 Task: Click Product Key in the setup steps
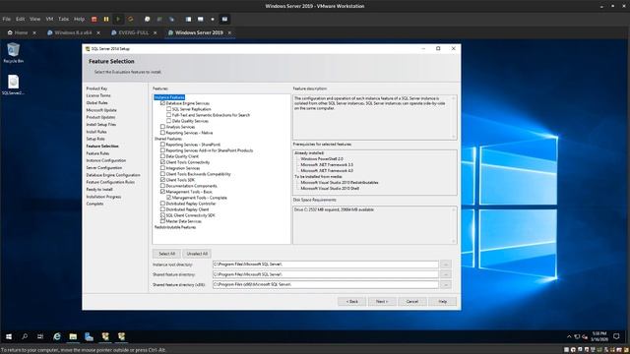coord(96,88)
